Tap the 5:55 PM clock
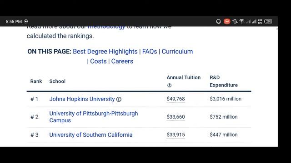Viewport: 291px width, 163px height. (14, 21)
